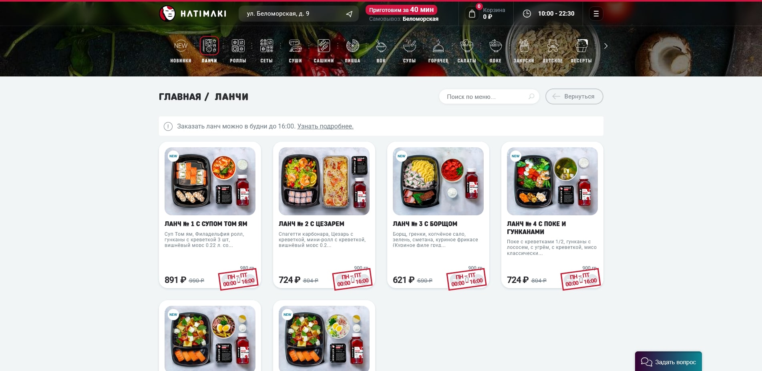Open the Пицца category icon
Viewport: 762px width, 371px height.
click(352, 46)
